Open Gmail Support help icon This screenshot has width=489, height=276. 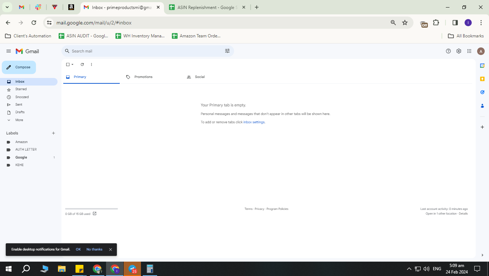click(x=448, y=51)
